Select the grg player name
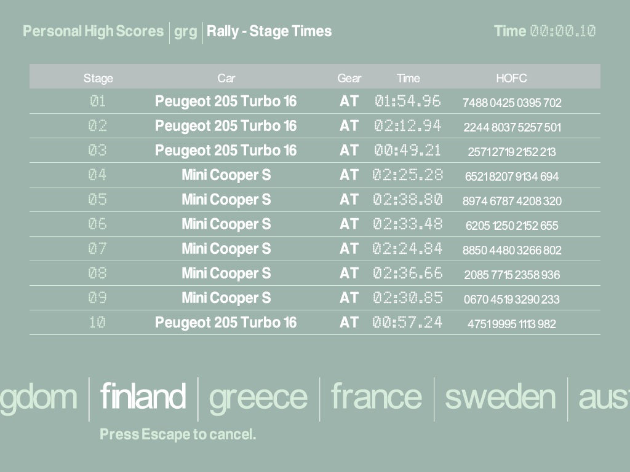 [185, 31]
